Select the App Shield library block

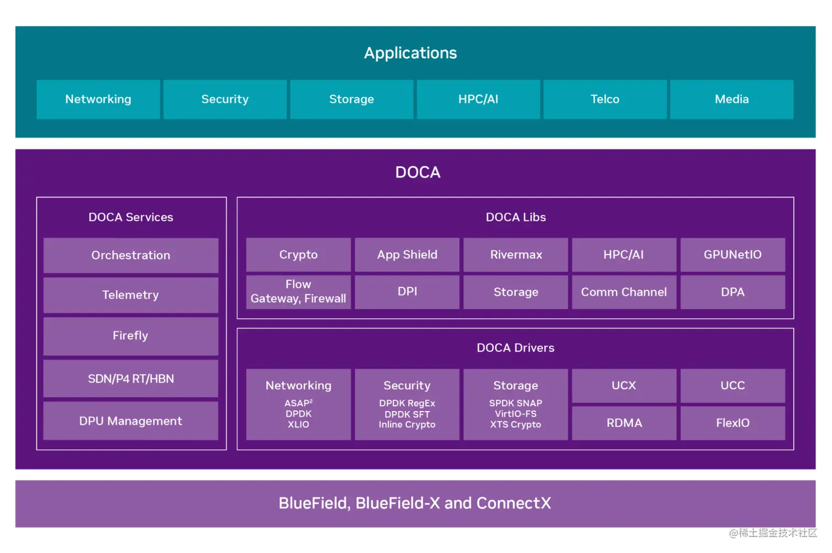(407, 255)
